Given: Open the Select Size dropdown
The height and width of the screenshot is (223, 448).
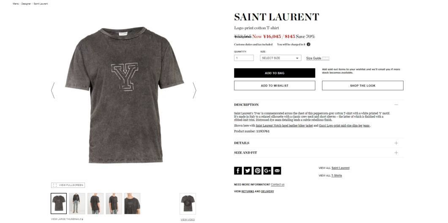Looking at the screenshot, I should (x=280, y=58).
